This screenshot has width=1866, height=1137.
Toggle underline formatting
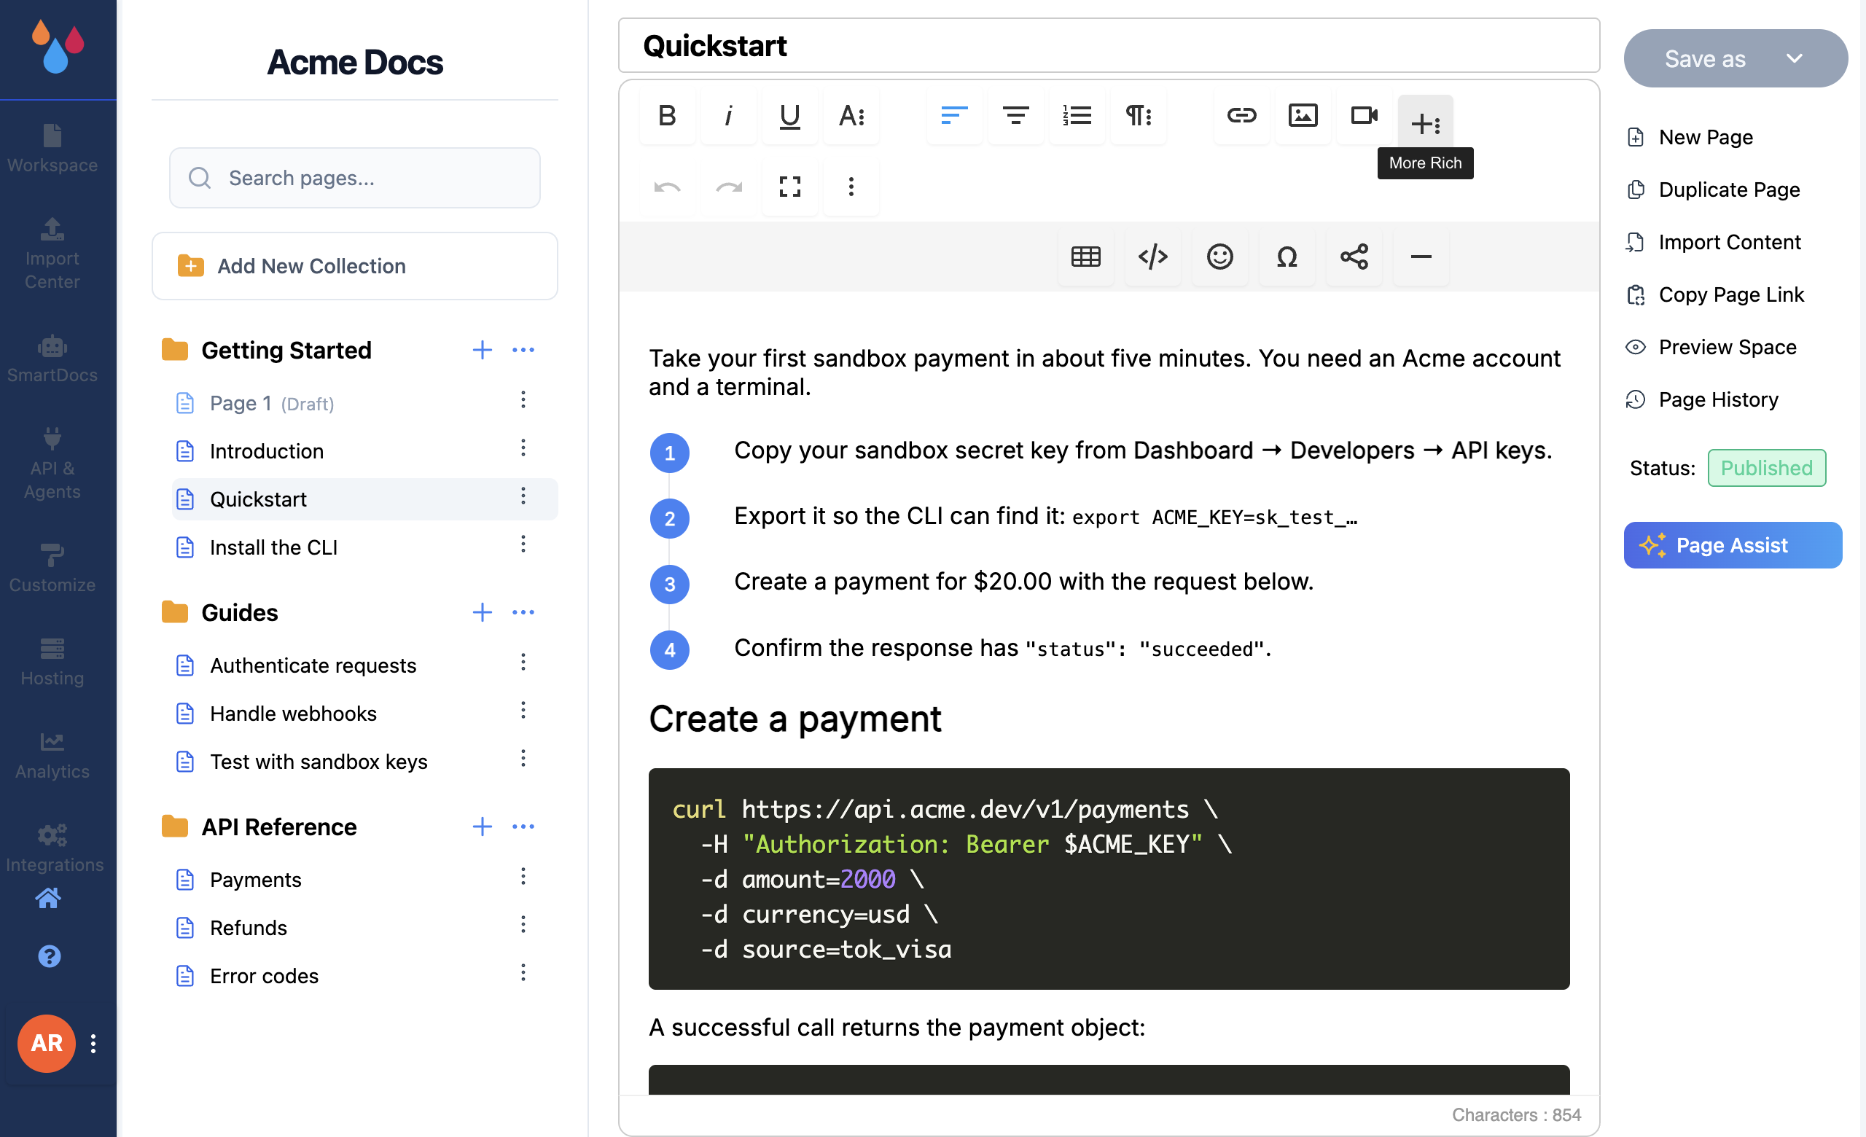[789, 116]
